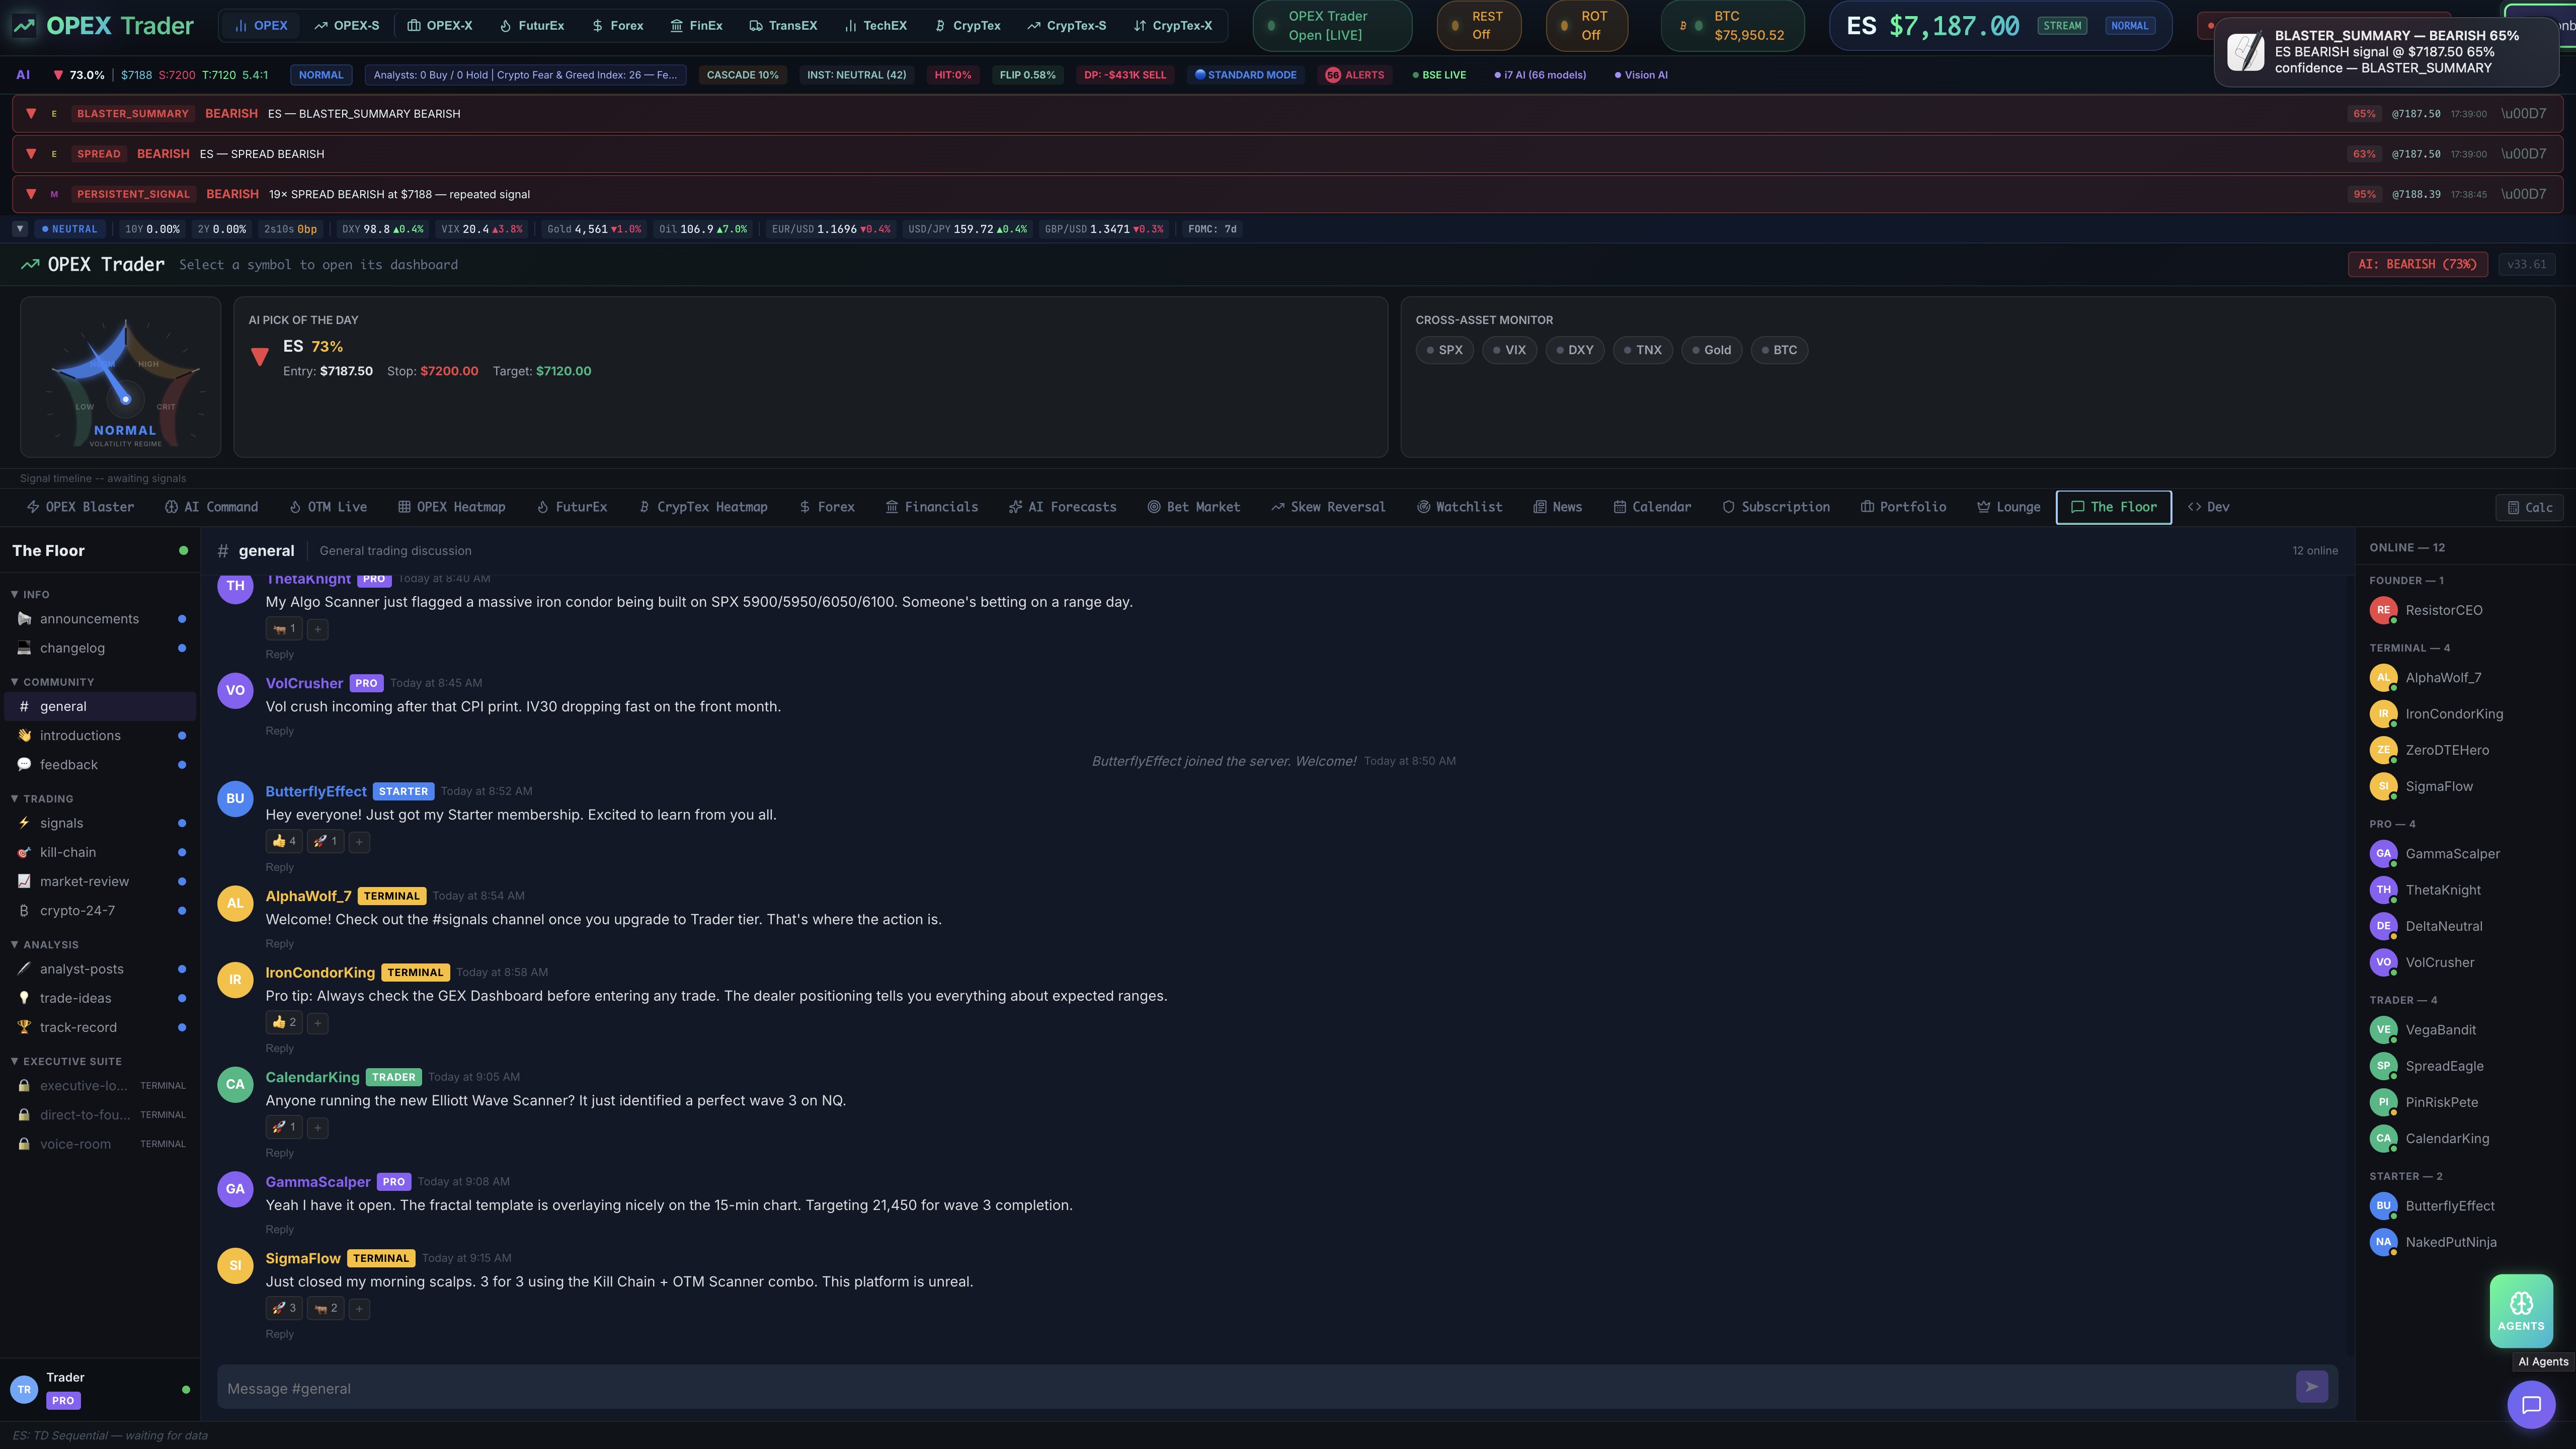Screen dimensions: 2576x1449
Task: Open the floating chat bubble button
Action: coord(2531,1405)
